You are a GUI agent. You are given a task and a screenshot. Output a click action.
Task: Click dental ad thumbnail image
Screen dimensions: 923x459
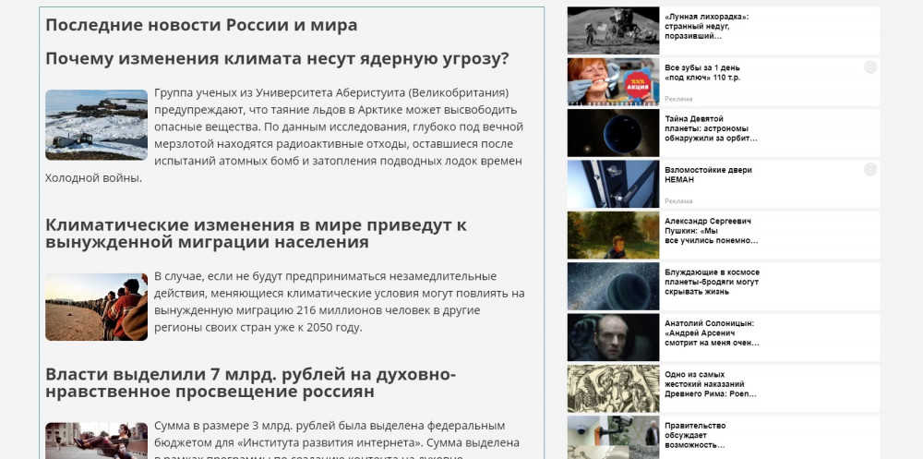(614, 82)
